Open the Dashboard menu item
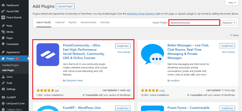This screenshot has width=242, height=111. pos(12,5)
